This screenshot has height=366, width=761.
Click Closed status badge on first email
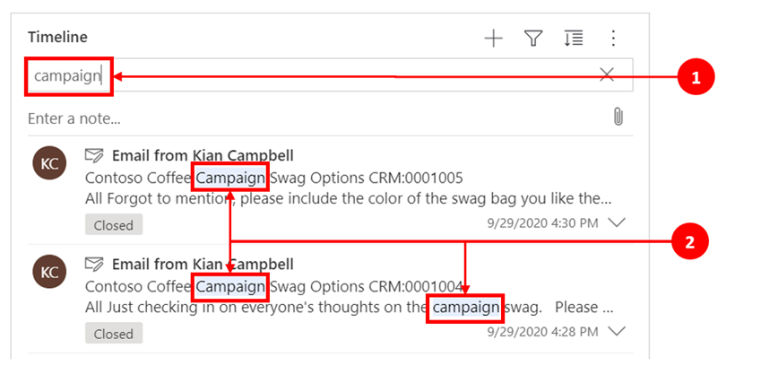pos(114,225)
